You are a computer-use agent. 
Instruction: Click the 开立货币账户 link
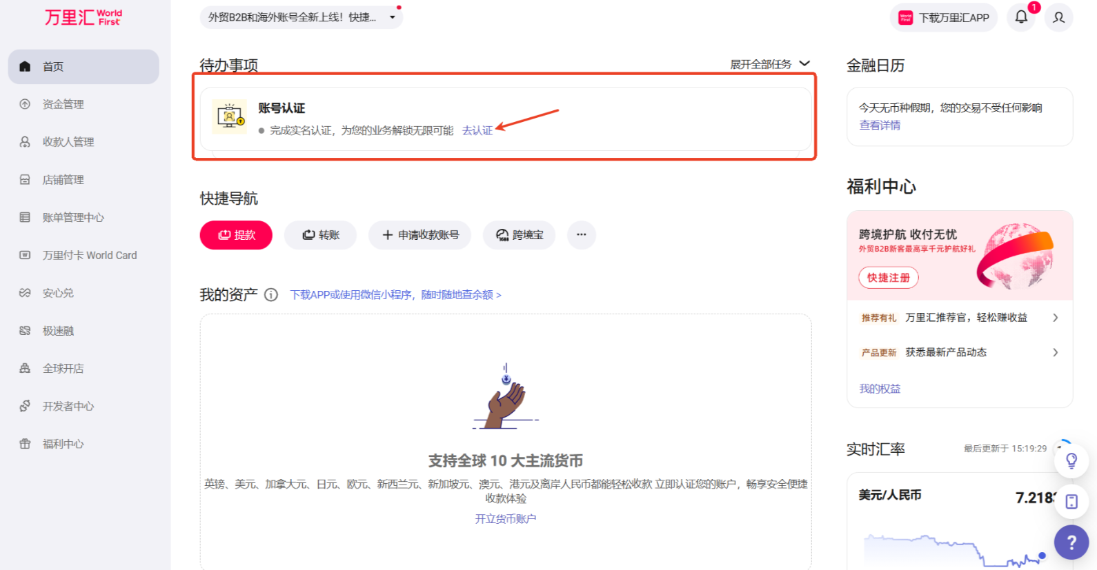coord(505,519)
